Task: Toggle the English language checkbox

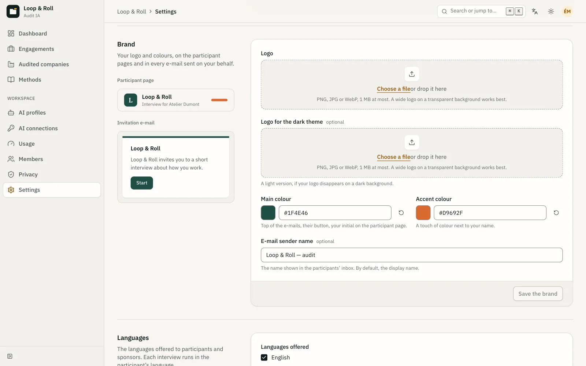Action: pyautogui.click(x=264, y=358)
